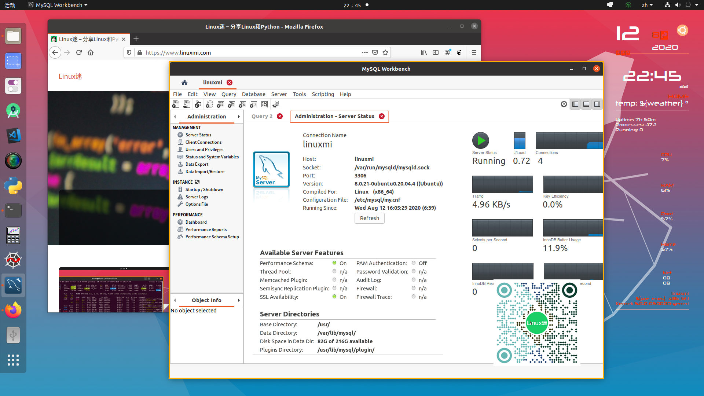The image size is (704, 396).
Task: Open Performance Schema Setup
Action: [x=212, y=237]
